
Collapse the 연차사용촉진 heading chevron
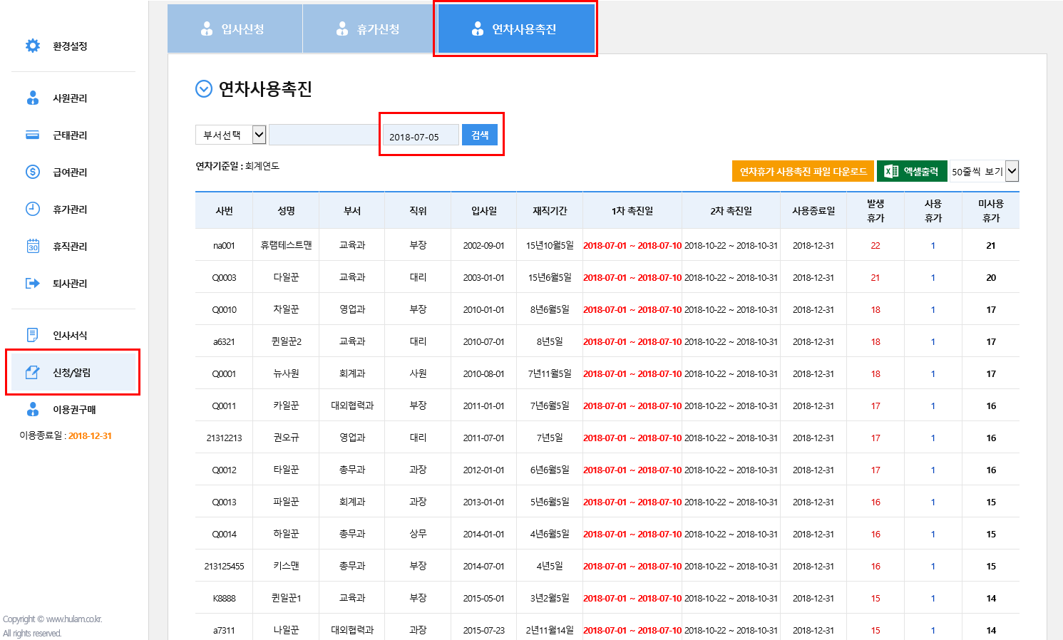pyautogui.click(x=204, y=89)
